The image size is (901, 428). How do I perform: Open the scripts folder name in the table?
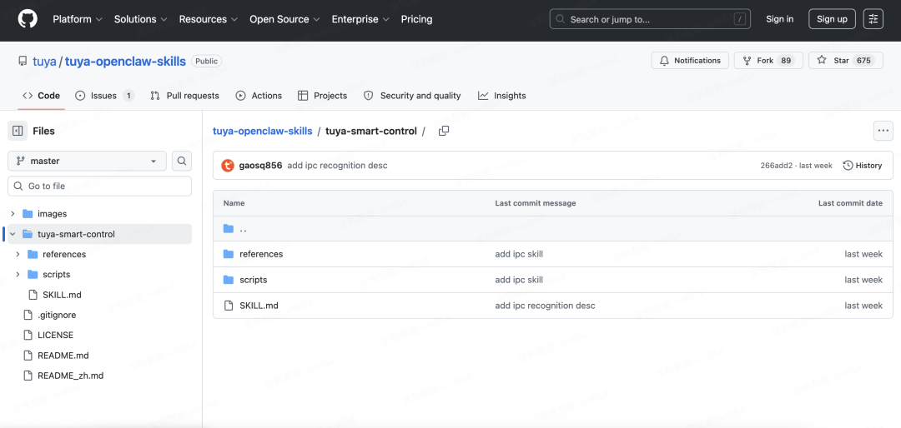coord(254,280)
